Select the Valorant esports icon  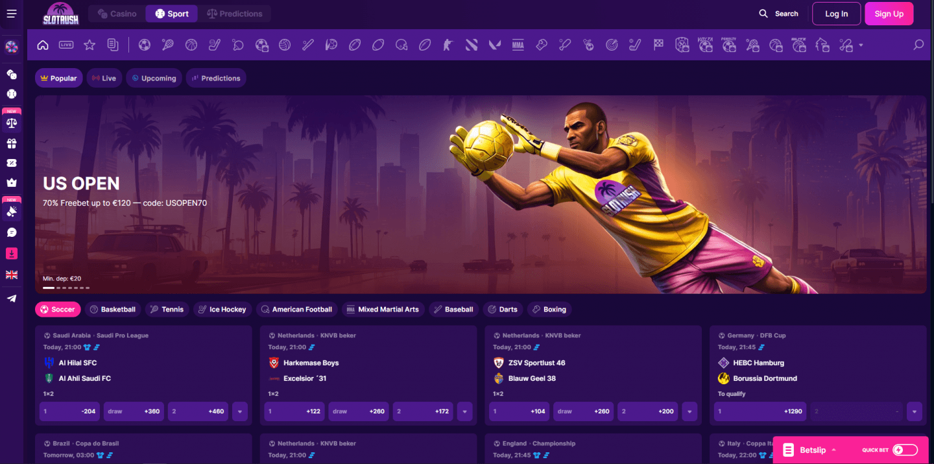pyautogui.click(x=495, y=45)
